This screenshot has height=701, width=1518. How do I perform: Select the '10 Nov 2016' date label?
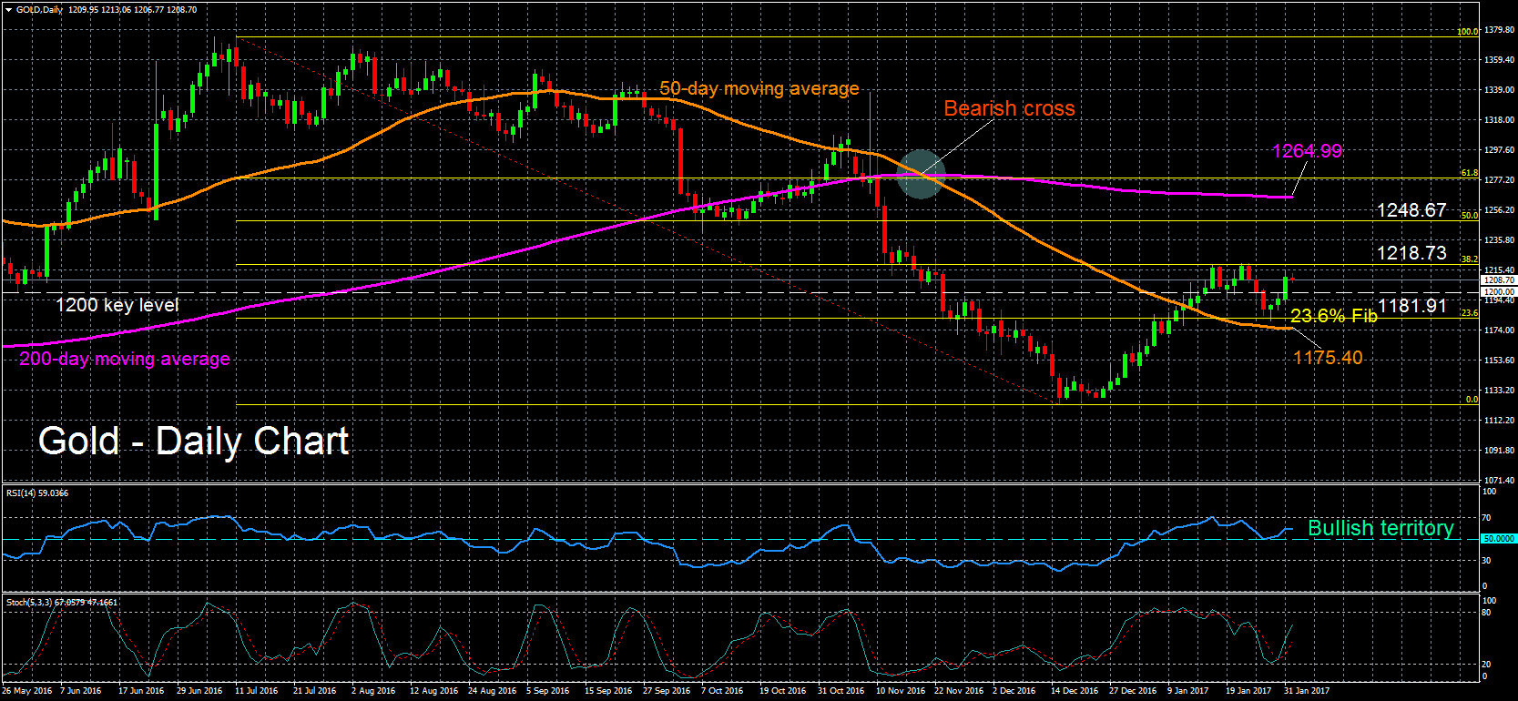pos(900,691)
